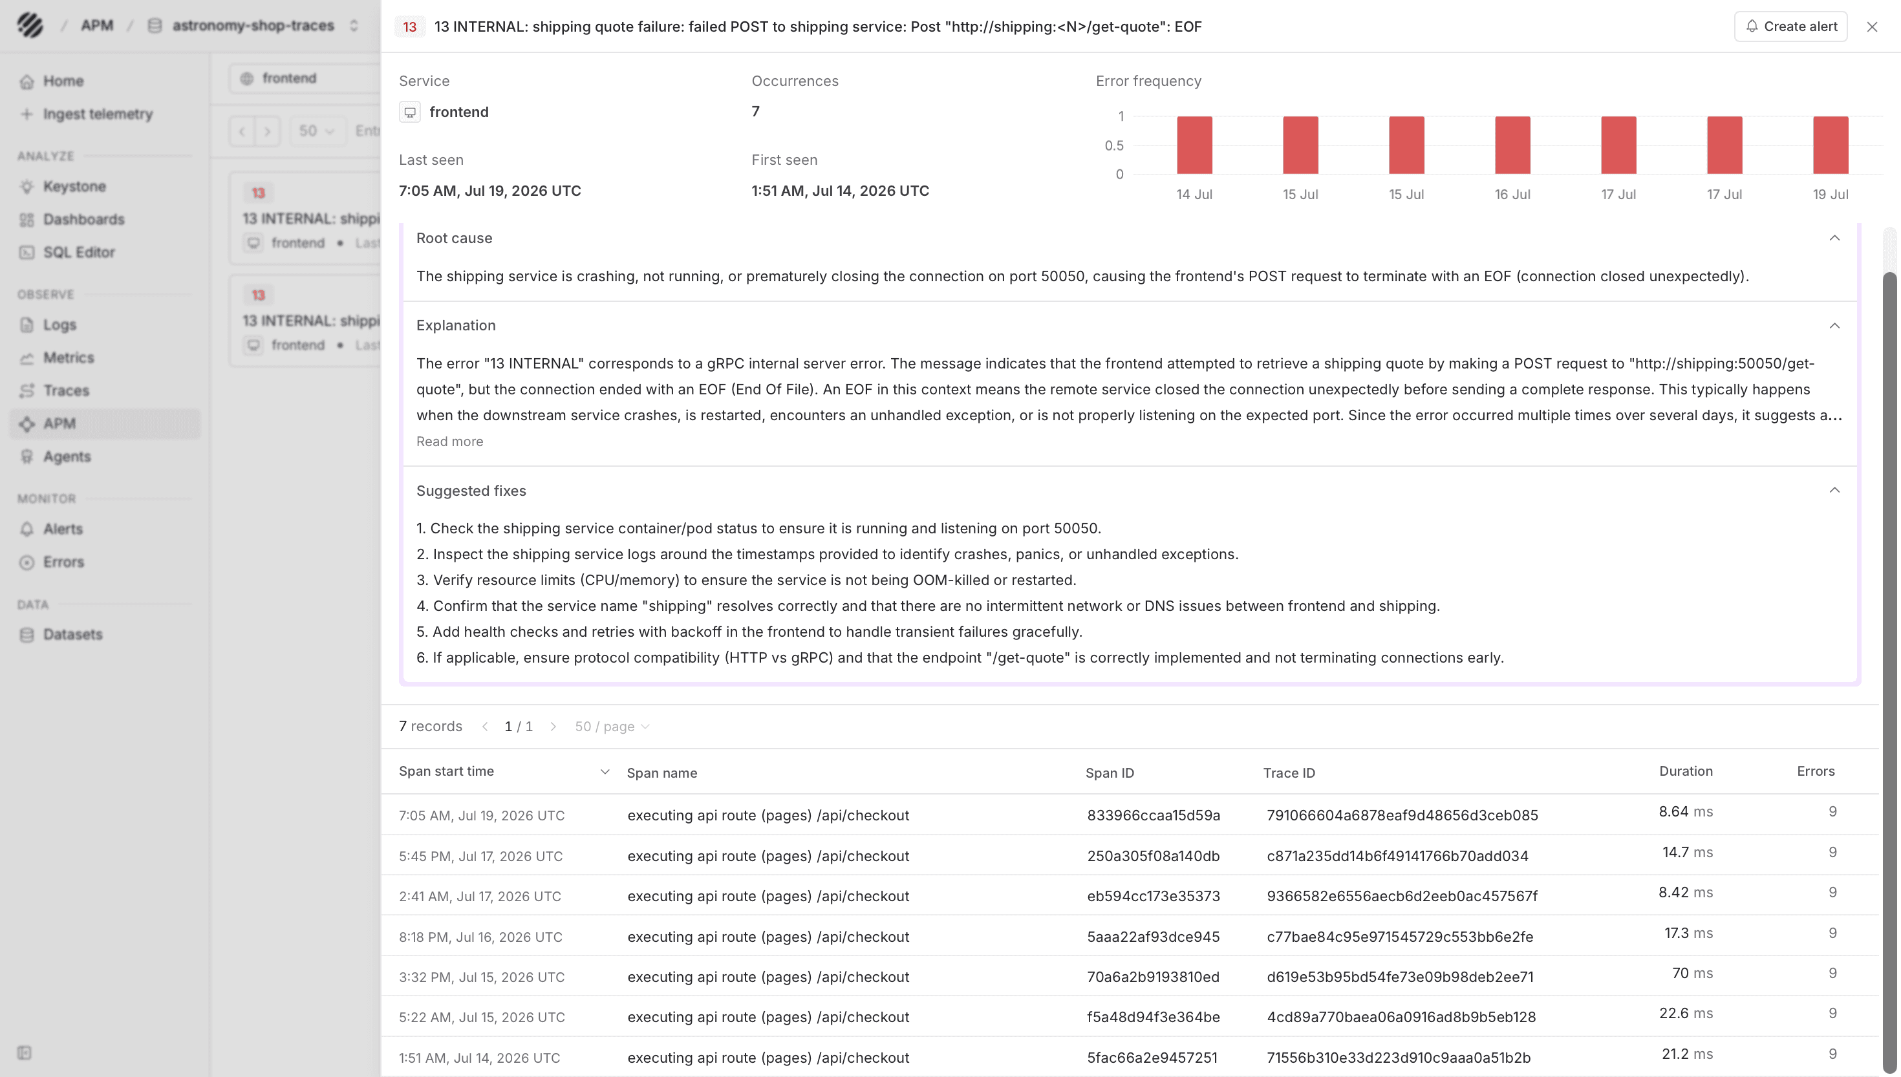Go to previous error list page
The height and width of the screenshot is (1077, 1901).
[242, 131]
